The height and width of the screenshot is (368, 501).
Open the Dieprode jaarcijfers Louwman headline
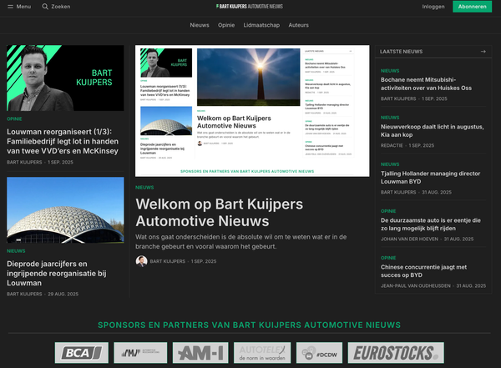tap(57, 274)
